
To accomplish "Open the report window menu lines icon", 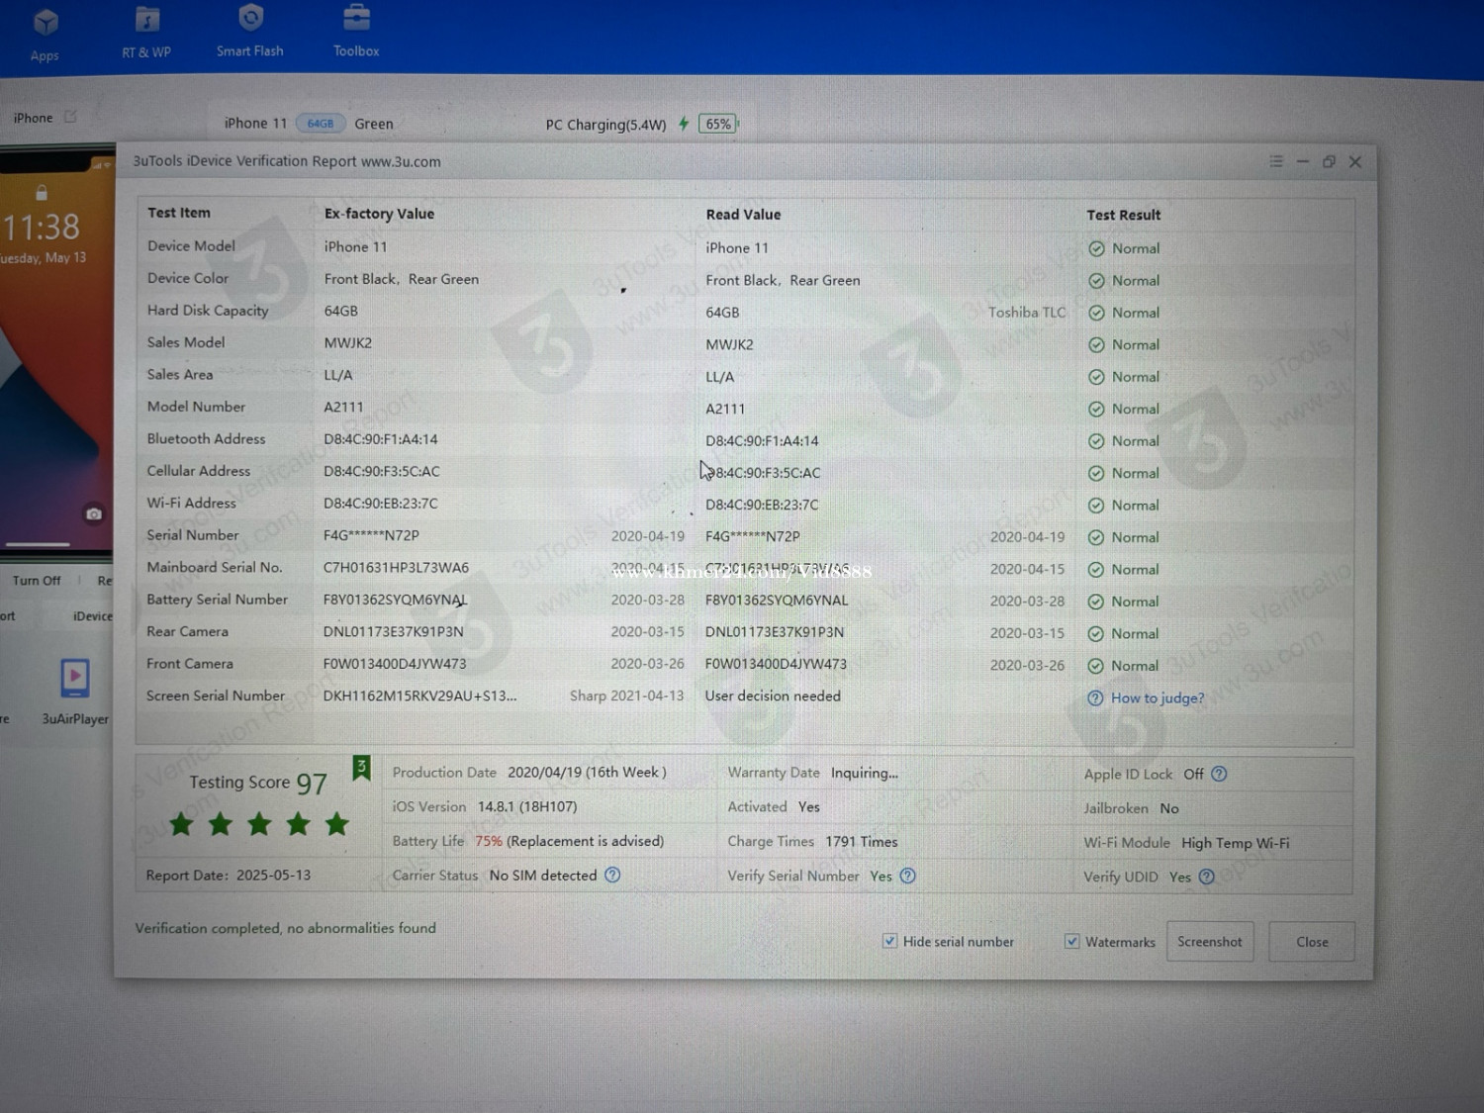I will (1276, 161).
